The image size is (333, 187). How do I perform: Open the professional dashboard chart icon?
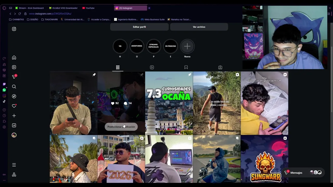14,125
